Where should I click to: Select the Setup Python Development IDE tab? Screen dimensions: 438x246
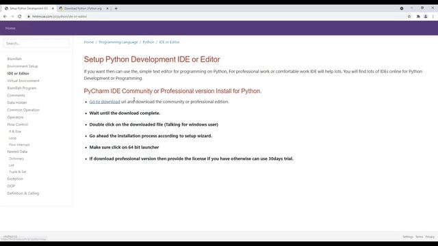point(29,9)
